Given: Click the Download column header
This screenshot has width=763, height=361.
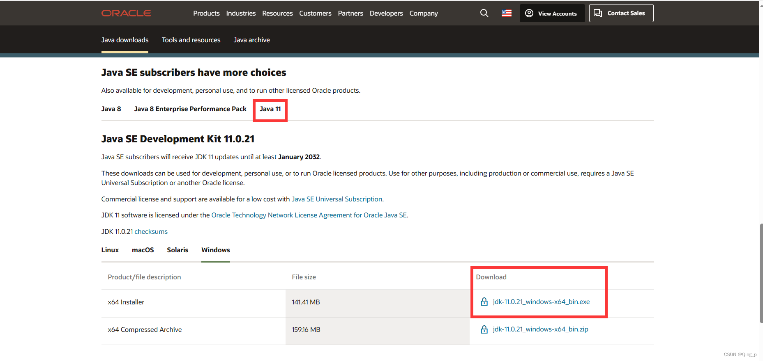Looking at the screenshot, I should coord(491,277).
